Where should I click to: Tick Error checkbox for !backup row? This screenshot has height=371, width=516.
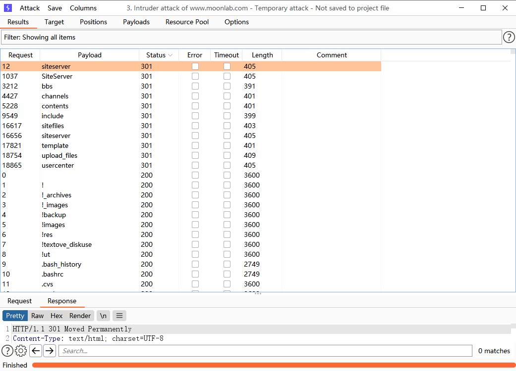click(x=195, y=215)
